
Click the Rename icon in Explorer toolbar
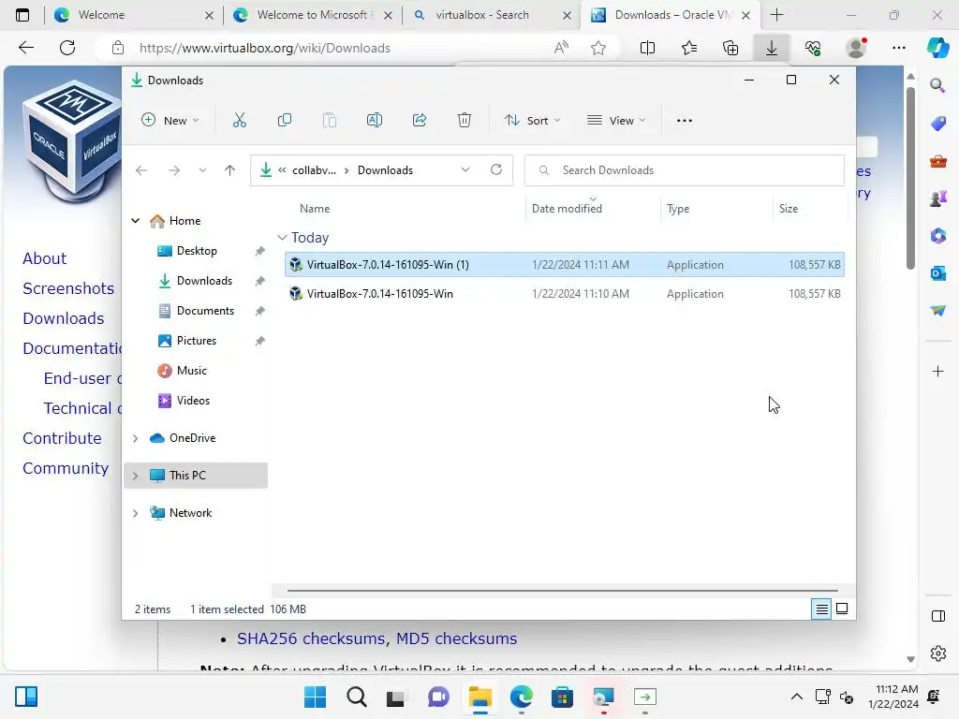[375, 121]
